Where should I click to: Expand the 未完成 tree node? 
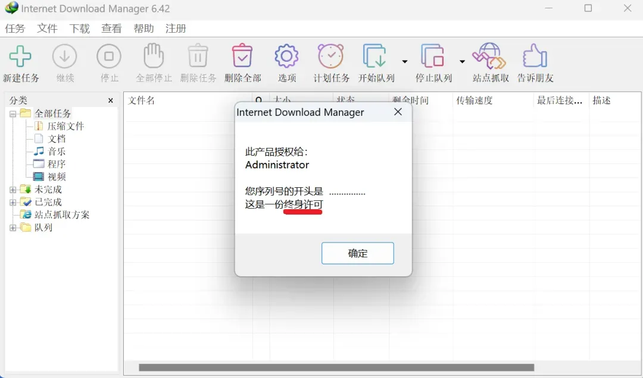coord(13,190)
